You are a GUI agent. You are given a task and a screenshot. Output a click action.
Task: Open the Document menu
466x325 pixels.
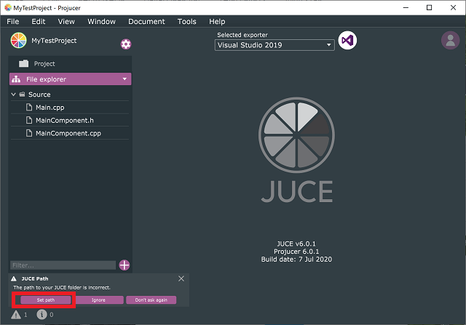[146, 21]
